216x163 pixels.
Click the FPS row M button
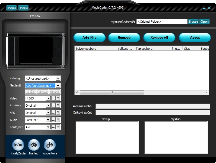point(58,113)
